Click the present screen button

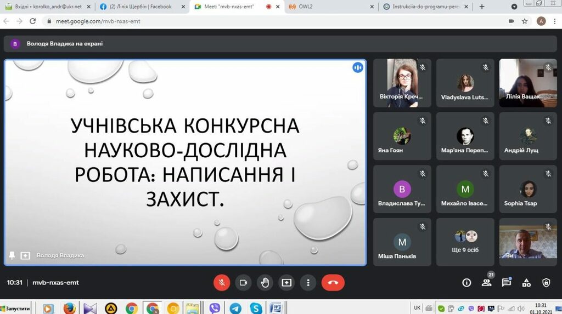coord(286,282)
